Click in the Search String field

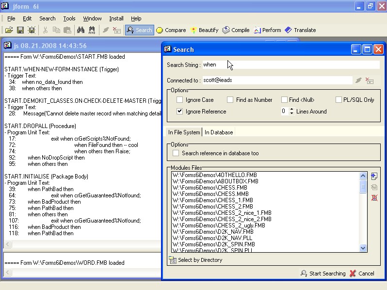point(291,64)
